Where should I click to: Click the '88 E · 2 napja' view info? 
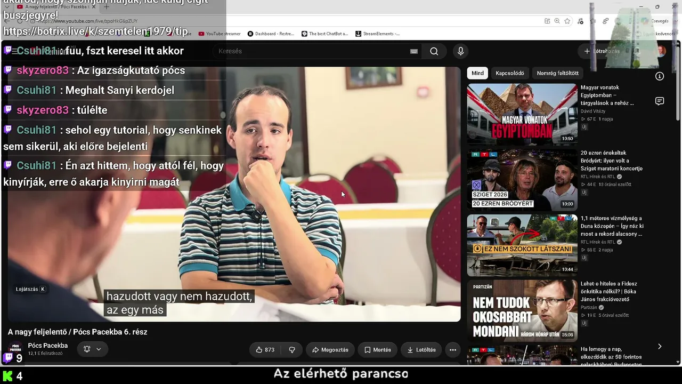tap(597, 250)
